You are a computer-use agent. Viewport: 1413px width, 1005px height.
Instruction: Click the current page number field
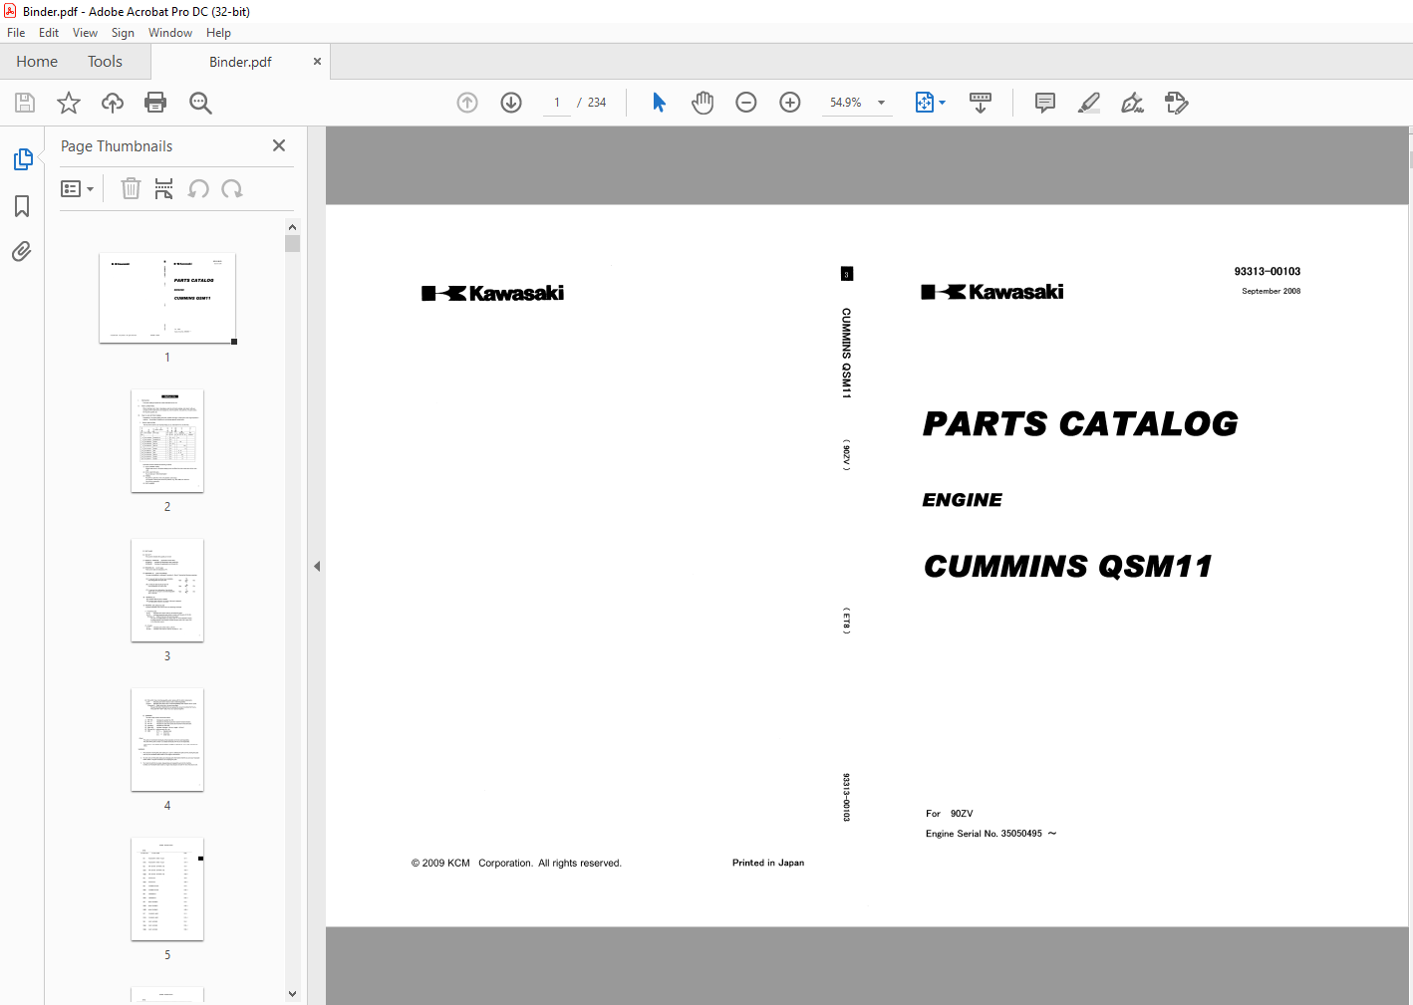(x=556, y=103)
